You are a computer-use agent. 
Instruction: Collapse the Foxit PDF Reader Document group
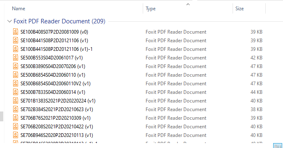click(x=9, y=21)
